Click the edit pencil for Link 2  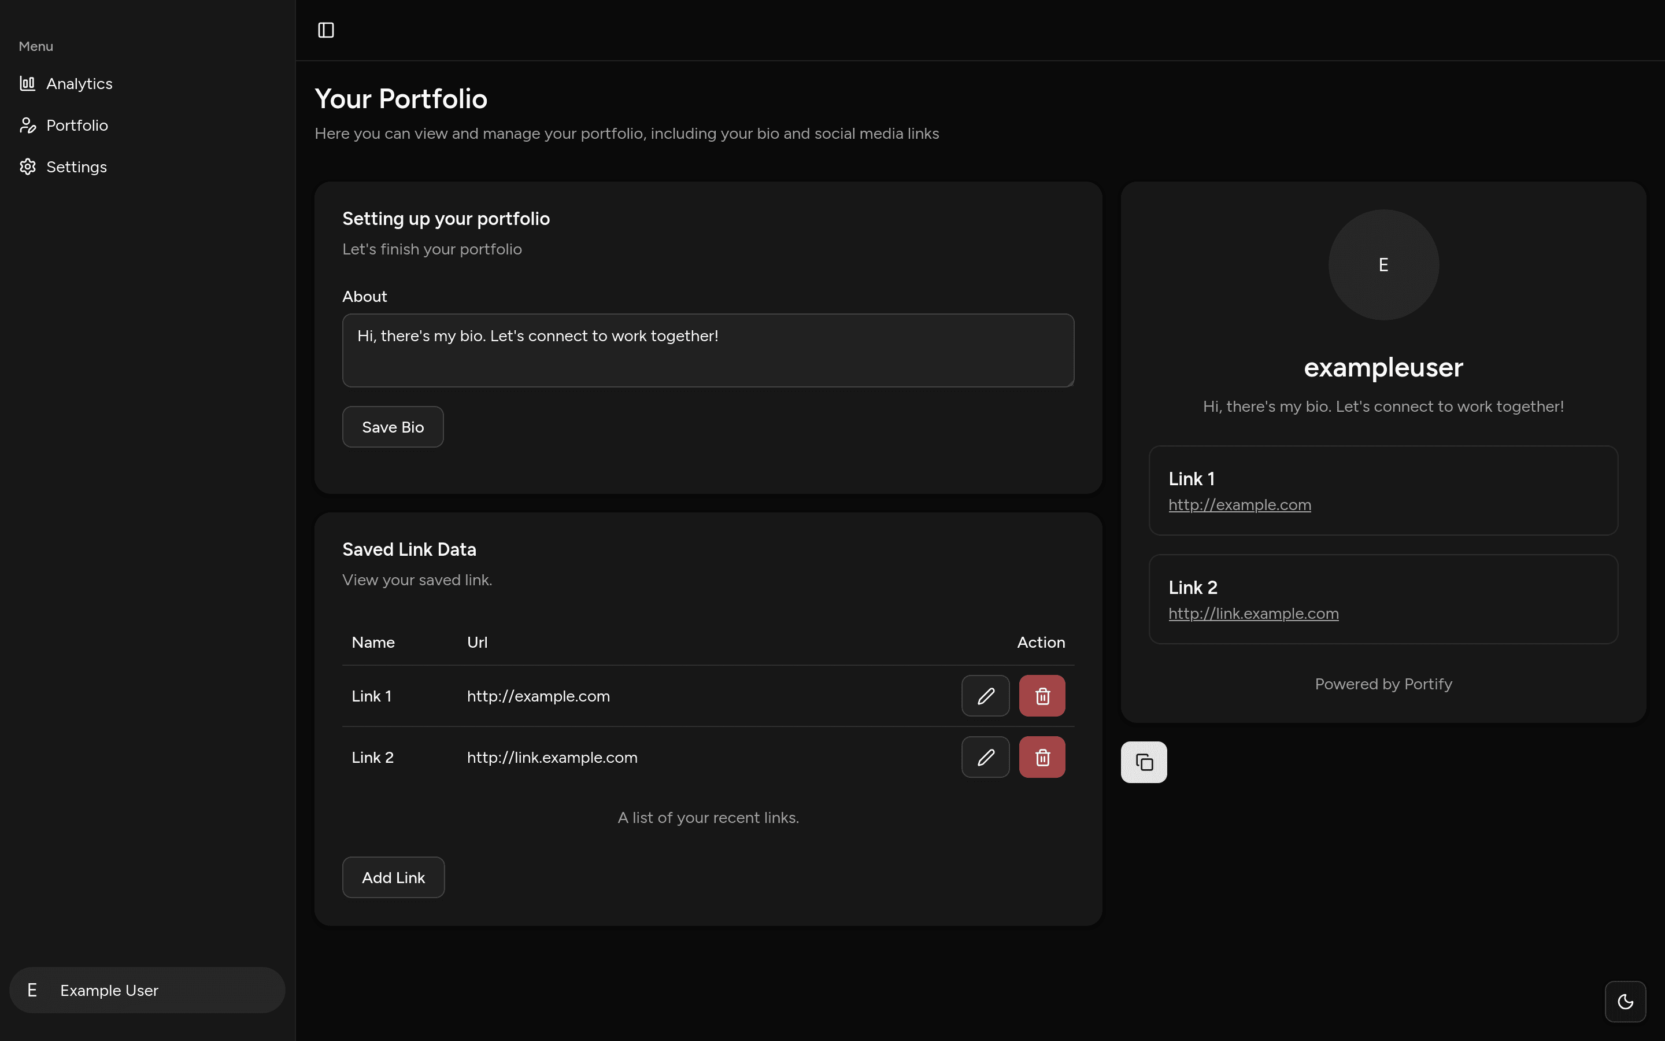point(985,758)
